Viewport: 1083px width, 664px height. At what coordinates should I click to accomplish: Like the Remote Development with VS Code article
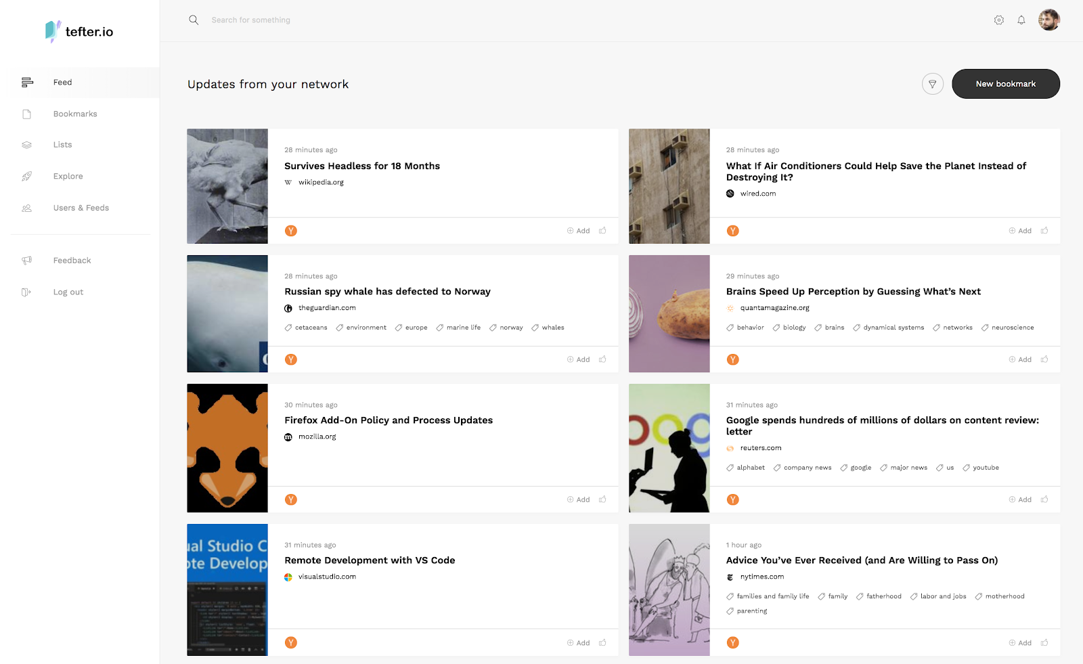pos(602,643)
